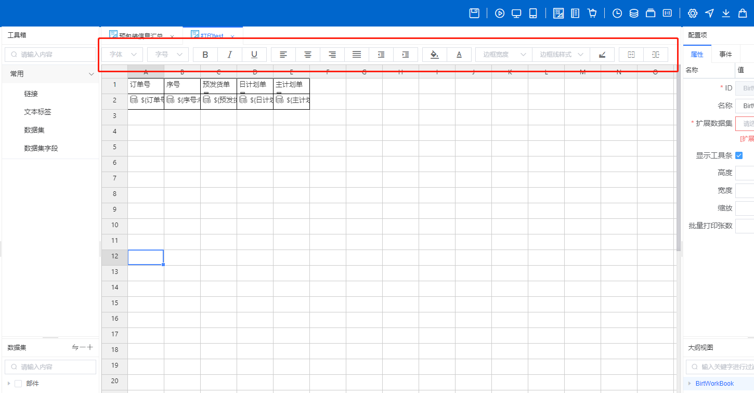This screenshot has width=754, height=393.
Task: Click 文本标签 in the toolbox
Action: (37, 112)
